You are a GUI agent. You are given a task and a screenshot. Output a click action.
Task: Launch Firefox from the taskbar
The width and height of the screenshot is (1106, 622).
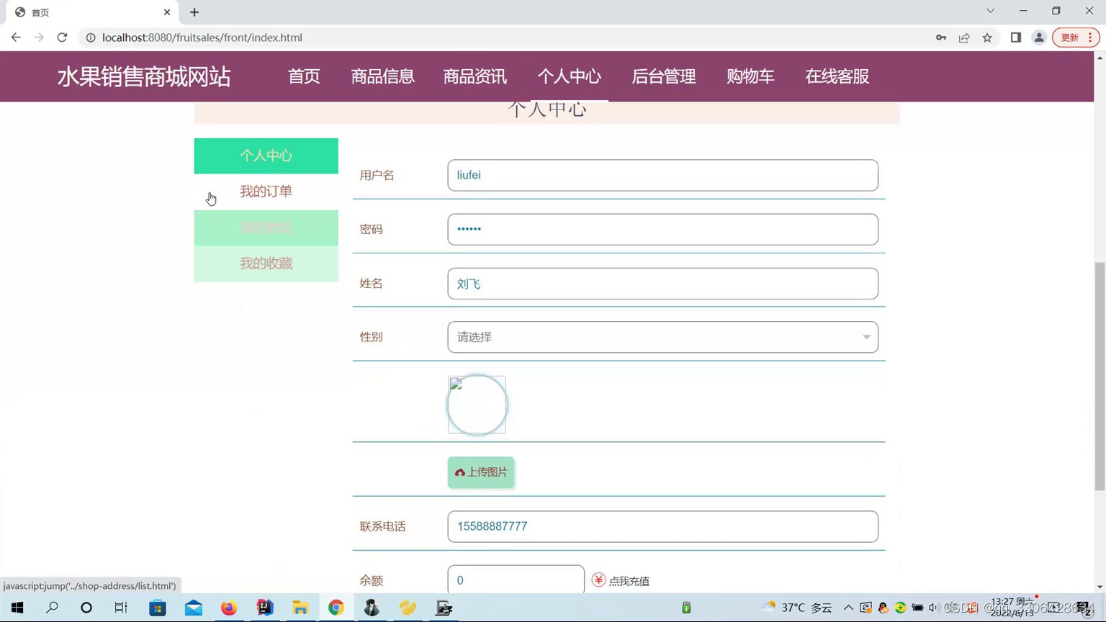coord(229,608)
